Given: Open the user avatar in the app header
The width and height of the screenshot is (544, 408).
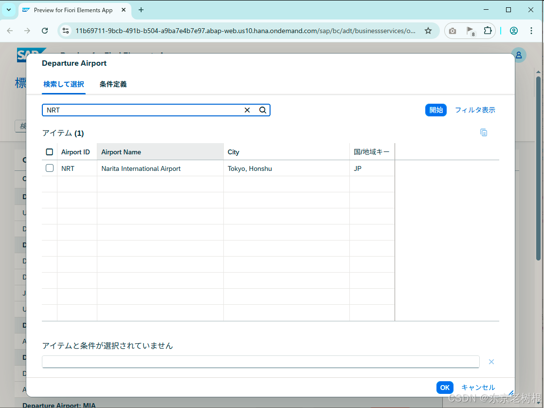Looking at the screenshot, I should pos(518,55).
